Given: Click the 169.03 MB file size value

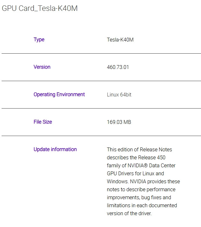Looking at the screenshot, I should pyautogui.click(x=119, y=122).
